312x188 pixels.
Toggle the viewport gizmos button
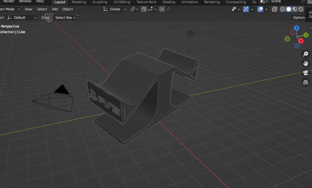point(246,9)
